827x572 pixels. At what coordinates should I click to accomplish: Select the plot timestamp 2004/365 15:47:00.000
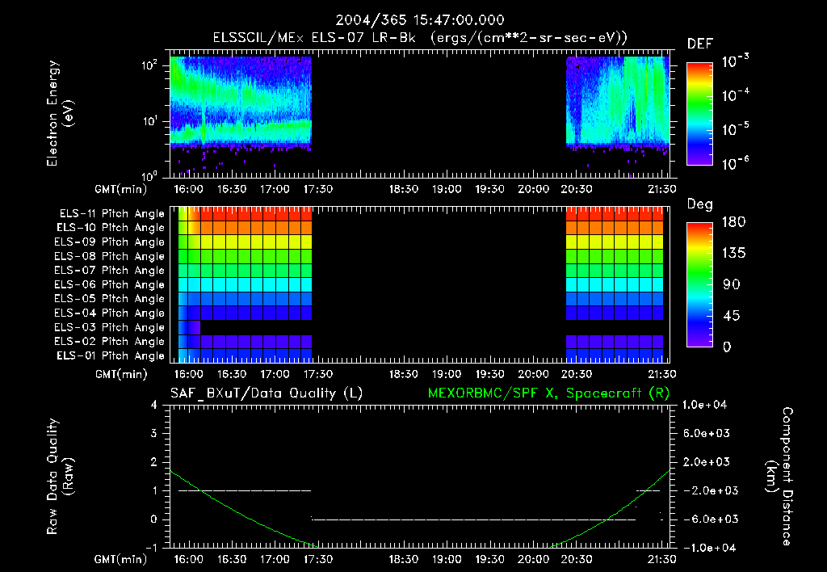[420, 20]
